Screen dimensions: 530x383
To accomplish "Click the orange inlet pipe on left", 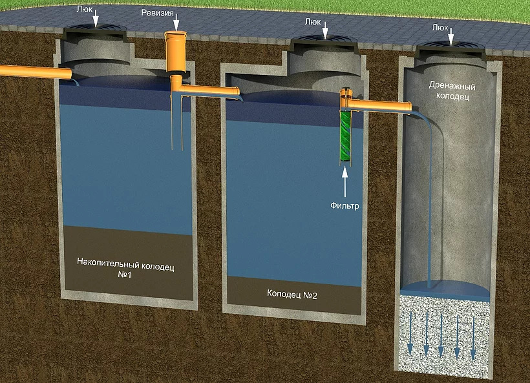I will coord(36,72).
